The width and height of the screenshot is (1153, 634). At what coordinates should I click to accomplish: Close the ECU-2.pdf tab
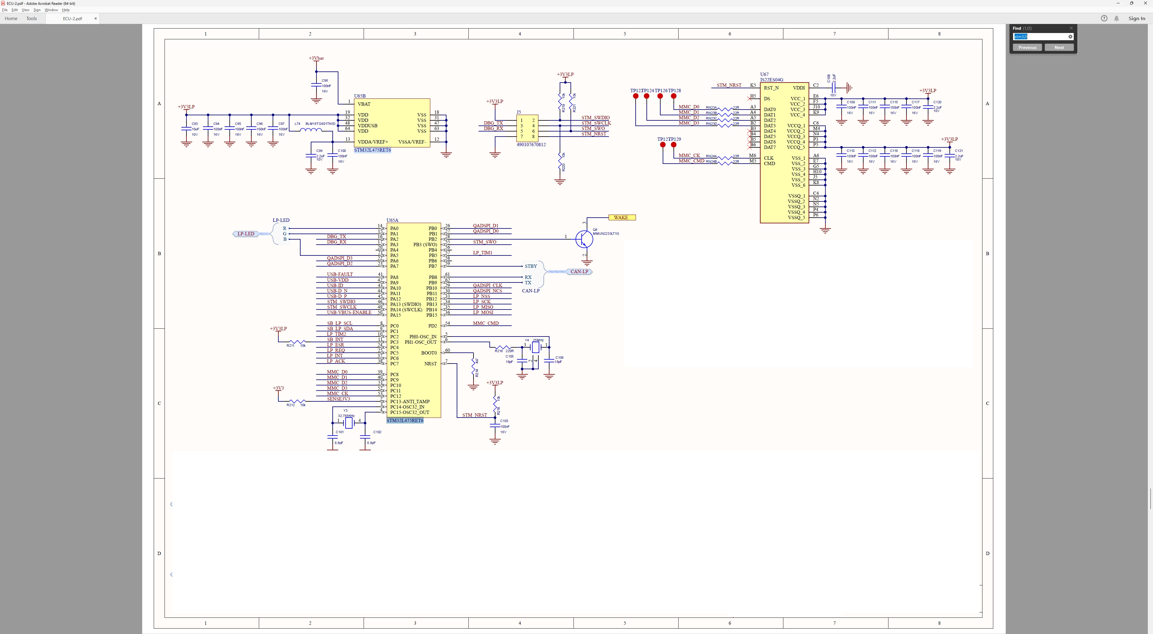click(95, 18)
